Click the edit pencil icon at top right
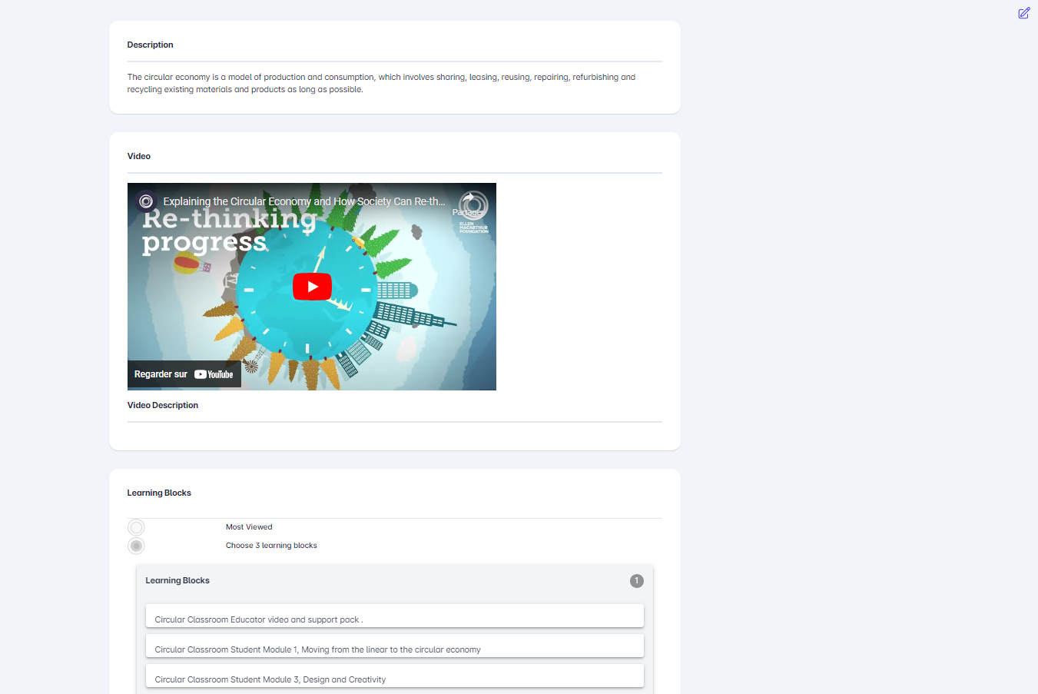The height and width of the screenshot is (694, 1038). point(1023,13)
